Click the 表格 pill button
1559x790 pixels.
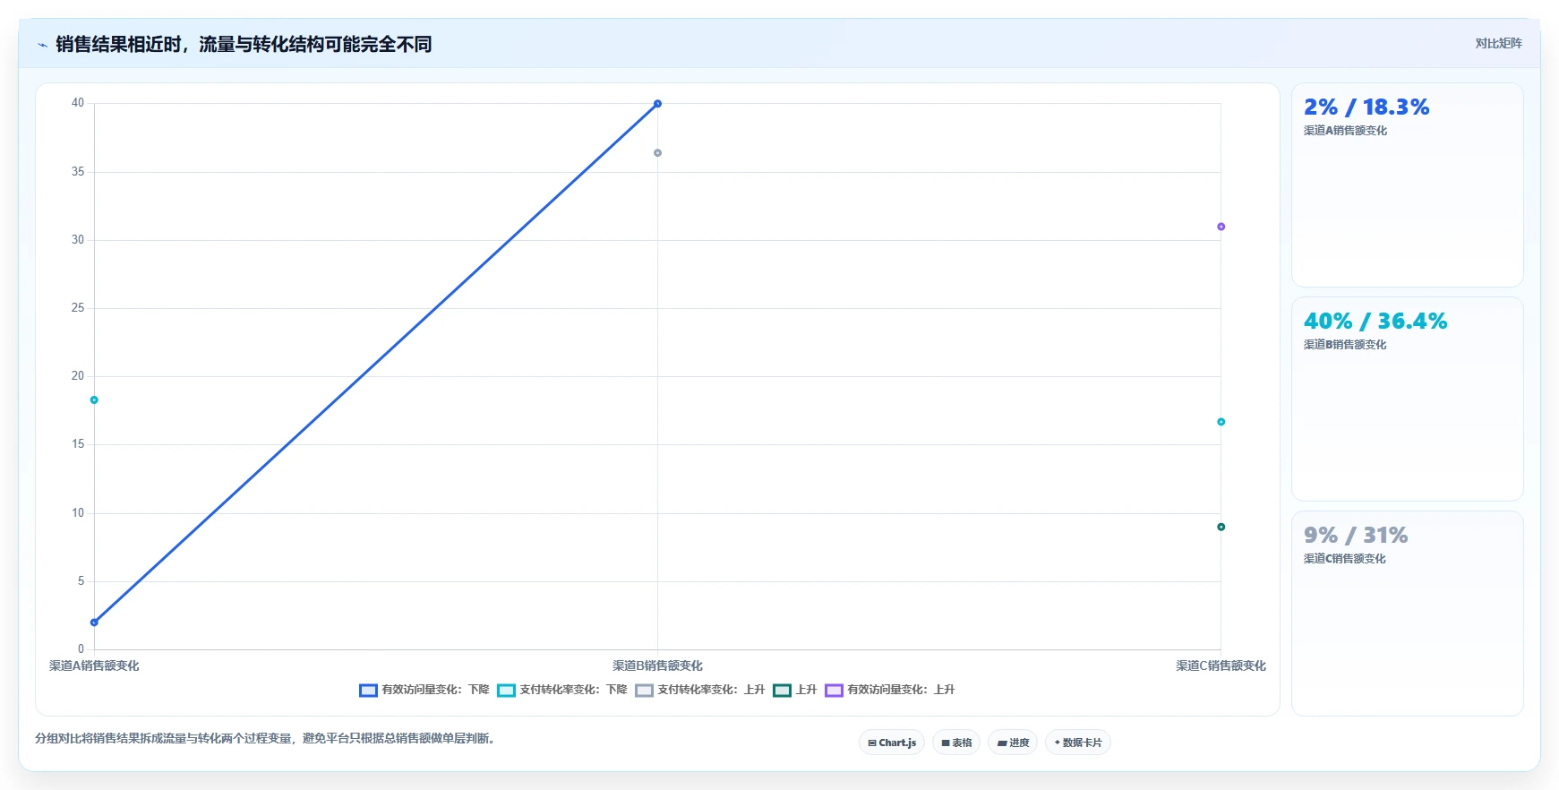point(956,743)
